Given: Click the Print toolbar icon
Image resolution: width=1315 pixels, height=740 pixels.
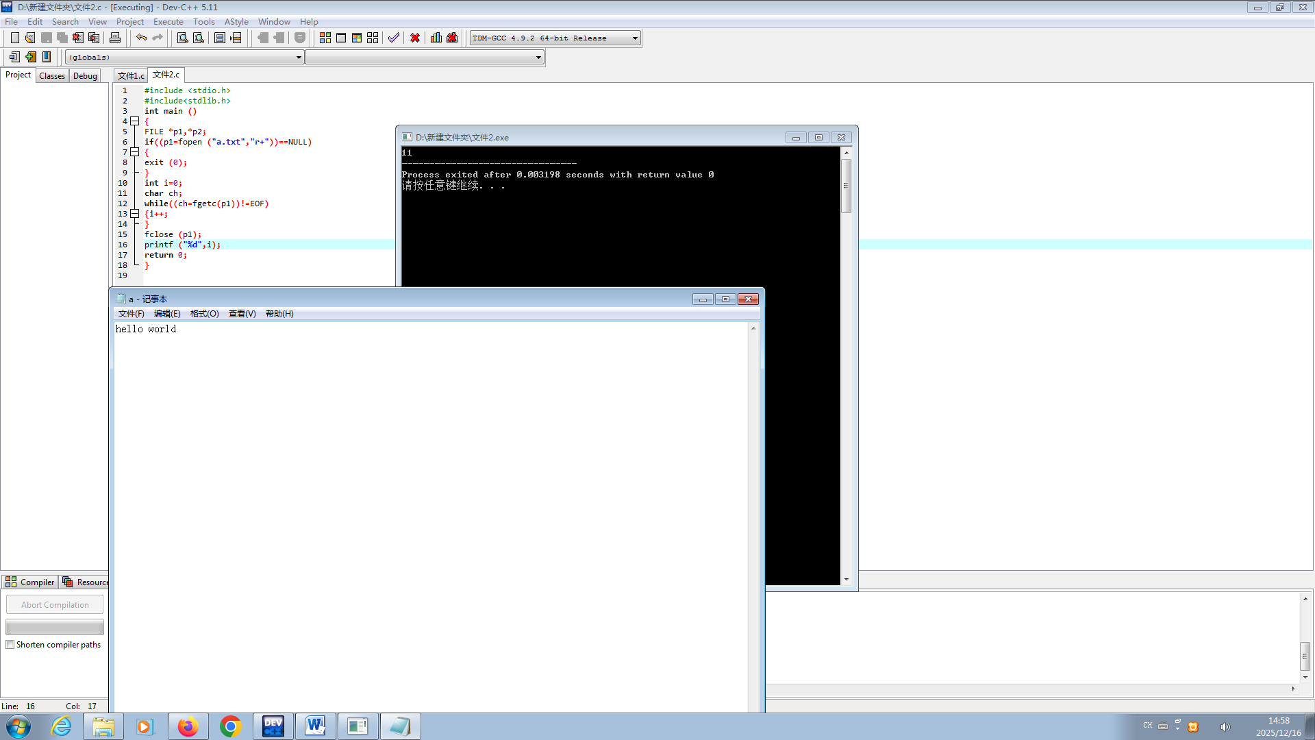Looking at the screenshot, I should 115,38.
